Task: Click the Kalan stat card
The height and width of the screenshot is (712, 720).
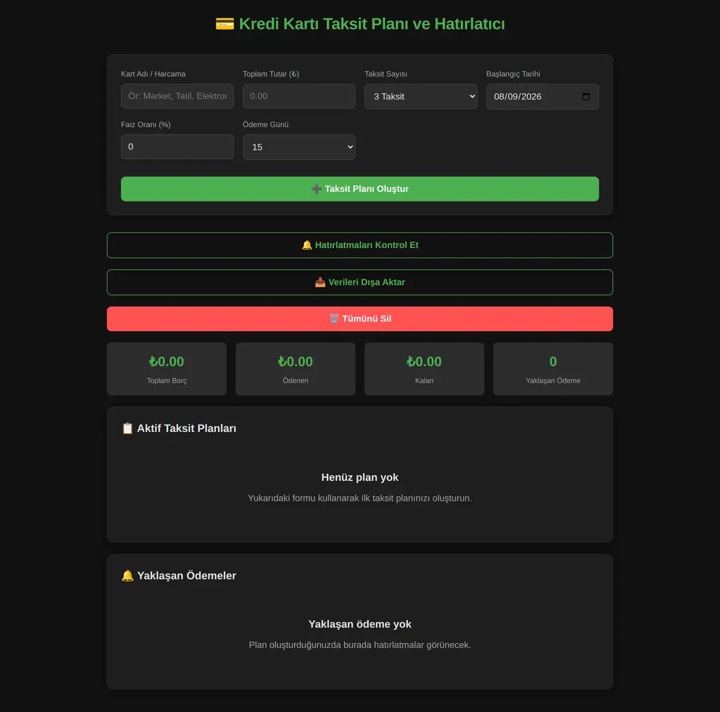Action: coord(424,369)
